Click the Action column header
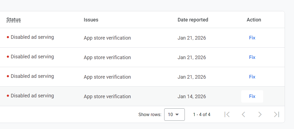 coord(254,20)
